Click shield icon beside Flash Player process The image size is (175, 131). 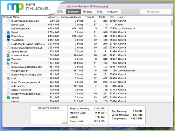8,44
